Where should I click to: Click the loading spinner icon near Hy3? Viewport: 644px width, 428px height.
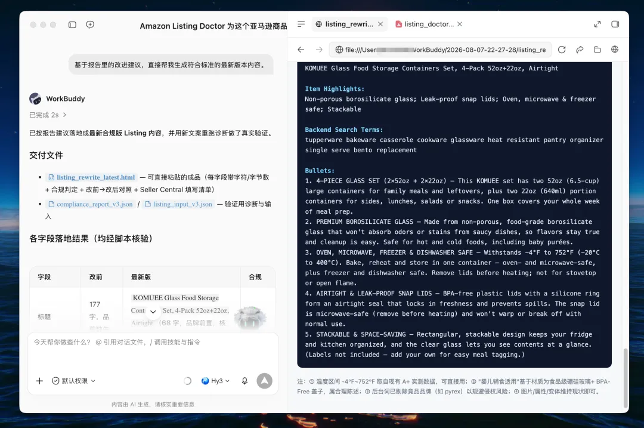pos(187,381)
